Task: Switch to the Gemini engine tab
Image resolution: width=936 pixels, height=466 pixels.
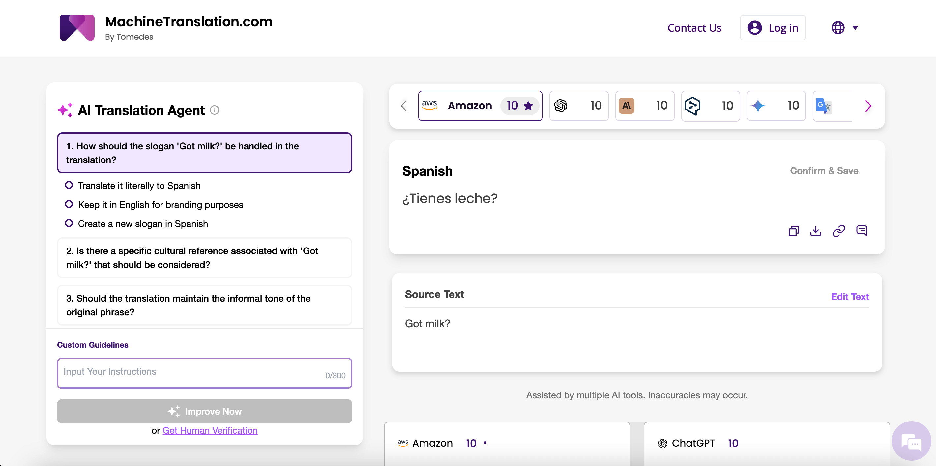Action: (x=776, y=106)
